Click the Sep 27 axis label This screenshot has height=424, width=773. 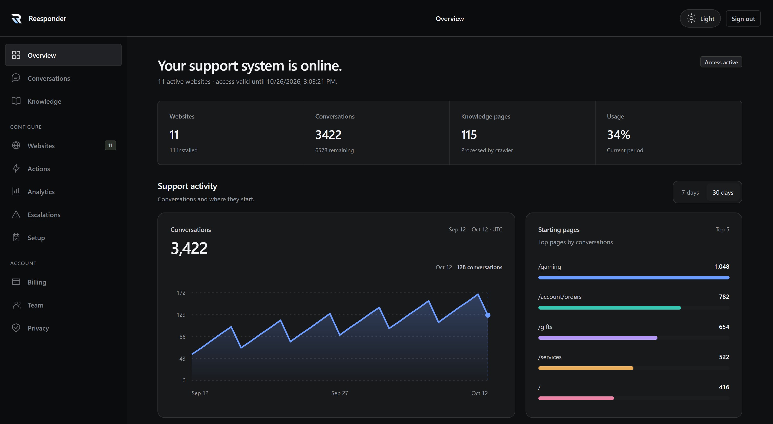coord(339,393)
